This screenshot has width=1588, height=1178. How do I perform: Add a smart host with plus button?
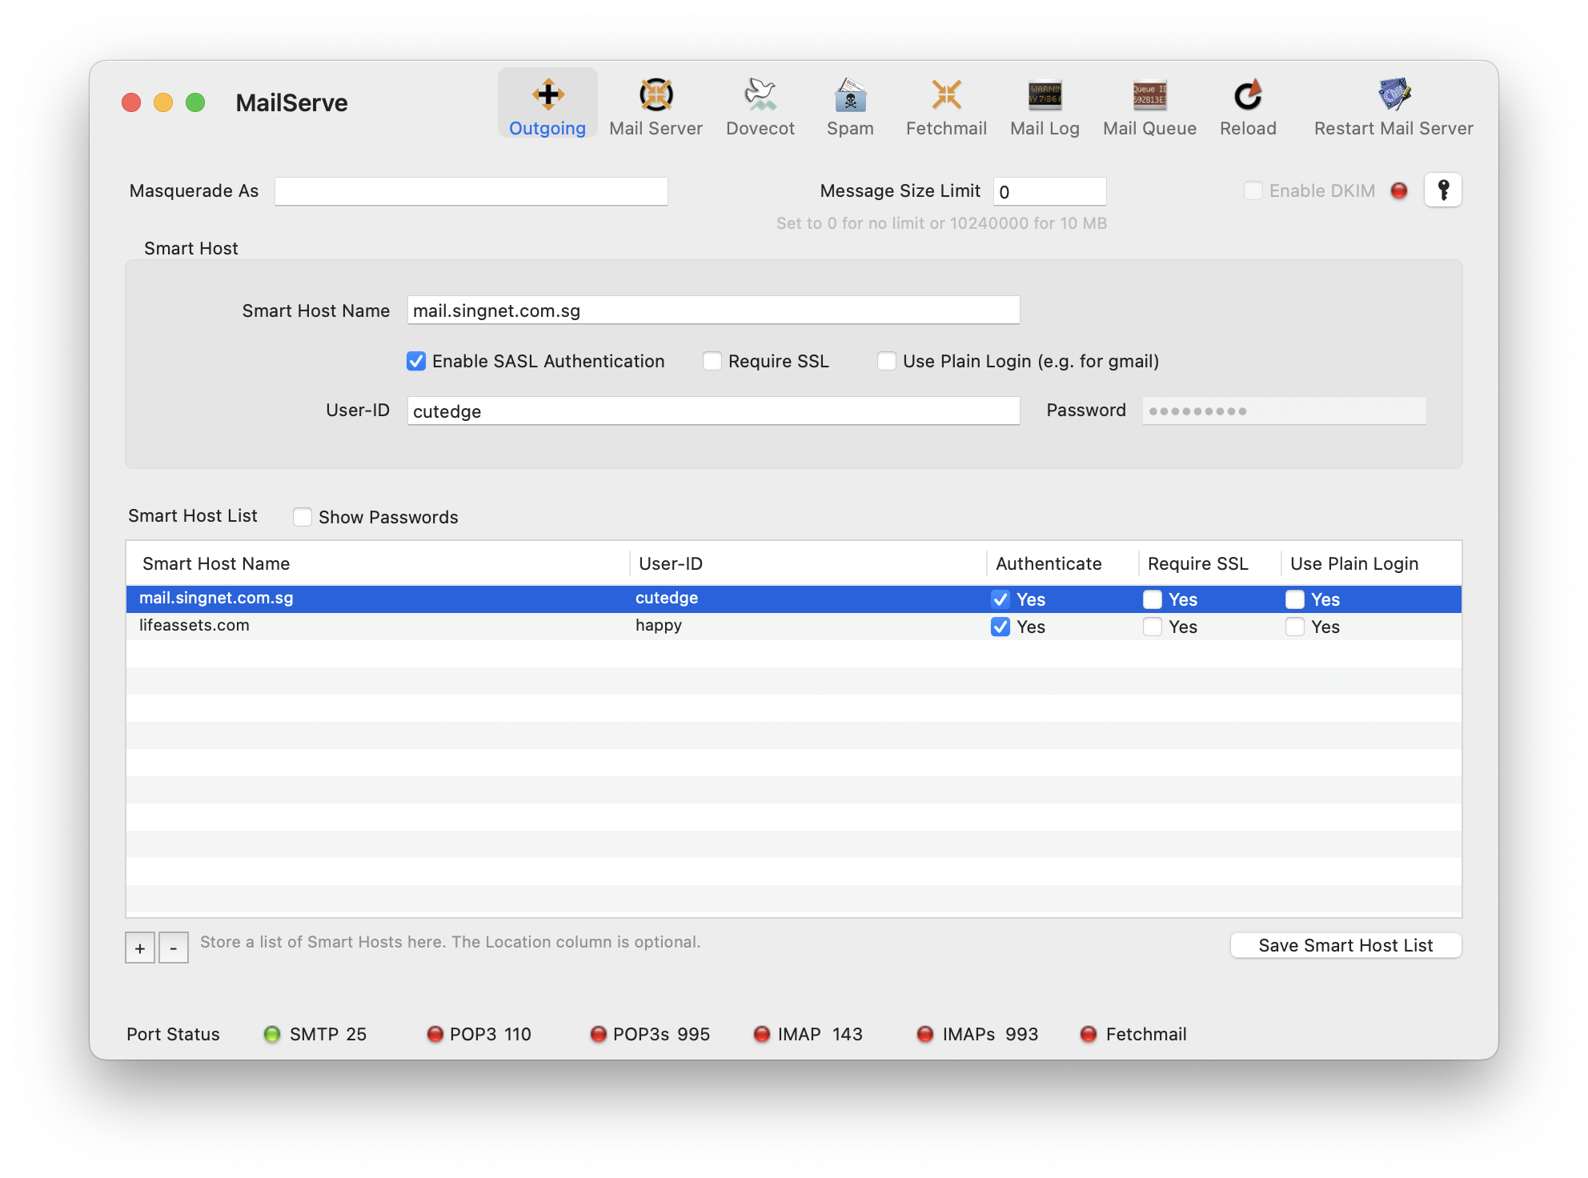140,948
